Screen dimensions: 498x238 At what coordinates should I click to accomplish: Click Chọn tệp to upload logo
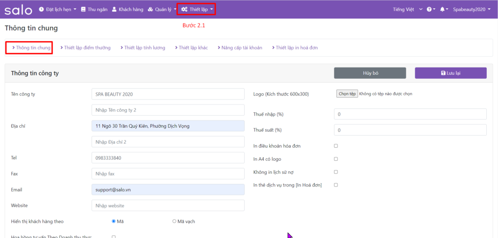point(347,94)
